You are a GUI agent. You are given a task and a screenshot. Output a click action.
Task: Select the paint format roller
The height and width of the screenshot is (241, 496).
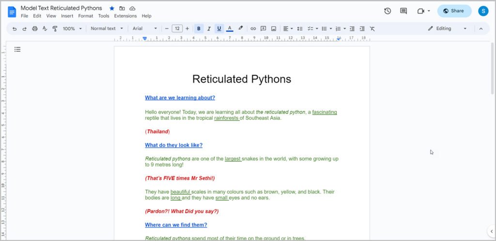[55, 28]
